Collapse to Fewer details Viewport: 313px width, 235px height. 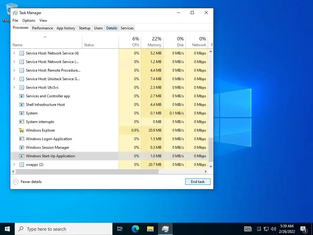[x=27, y=182]
